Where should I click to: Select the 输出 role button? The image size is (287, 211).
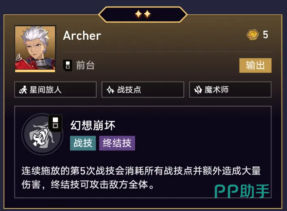(x=255, y=66)
